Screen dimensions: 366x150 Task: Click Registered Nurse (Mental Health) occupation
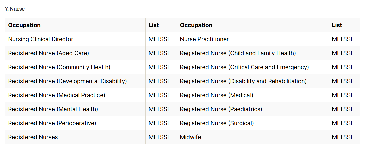[x=53, y=109]
